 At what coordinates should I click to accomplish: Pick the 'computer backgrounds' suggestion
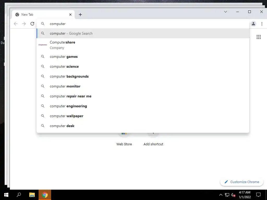pyautogui.click(x=143, y=76)
